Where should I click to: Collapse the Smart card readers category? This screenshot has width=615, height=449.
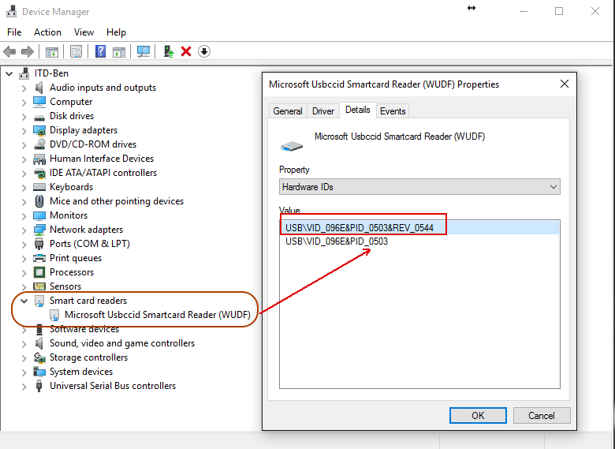coord(24,301)
